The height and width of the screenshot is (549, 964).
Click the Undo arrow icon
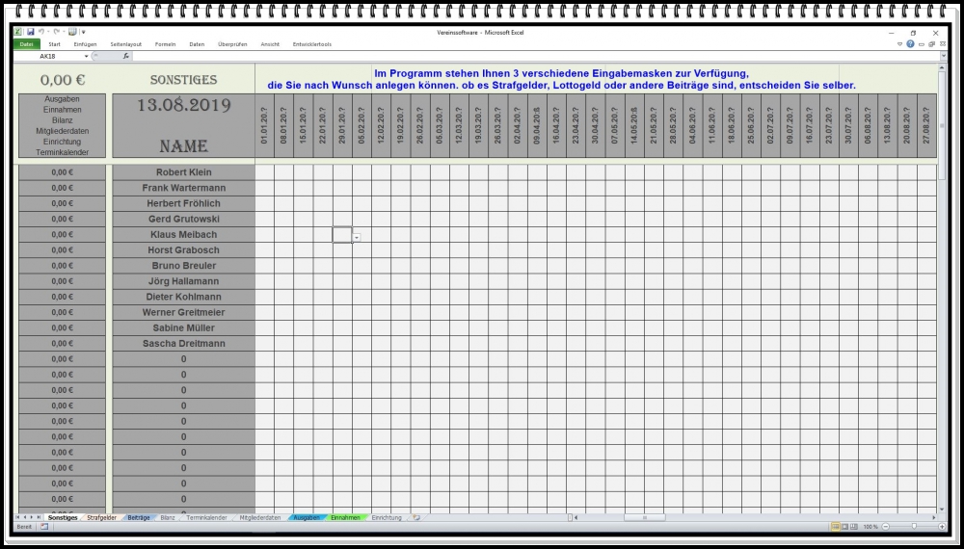[x=42, y=32]
